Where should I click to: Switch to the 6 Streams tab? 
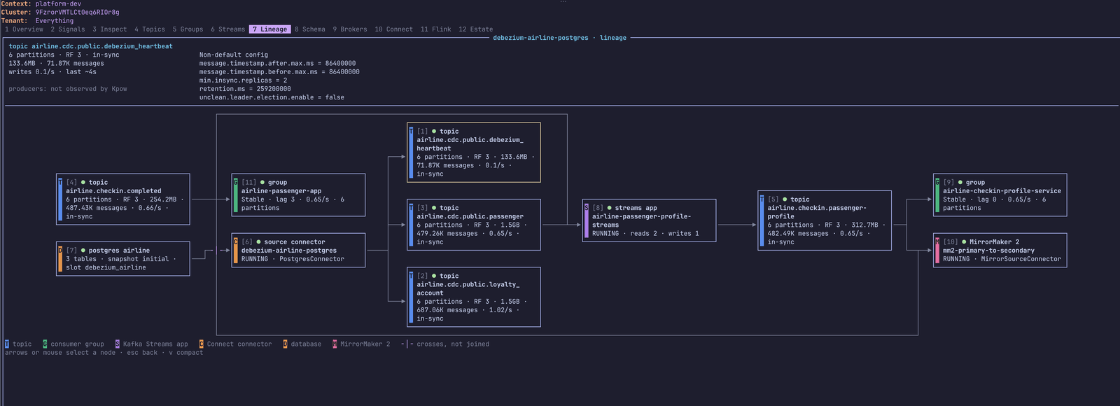pyautogui.click(x=228, y=29)
